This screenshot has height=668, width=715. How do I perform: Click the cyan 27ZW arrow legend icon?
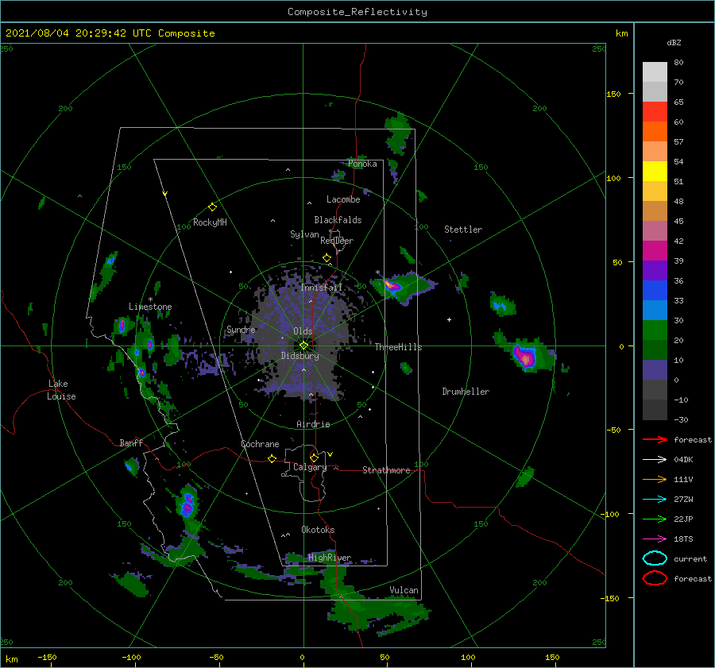click(x=655, y=500)
